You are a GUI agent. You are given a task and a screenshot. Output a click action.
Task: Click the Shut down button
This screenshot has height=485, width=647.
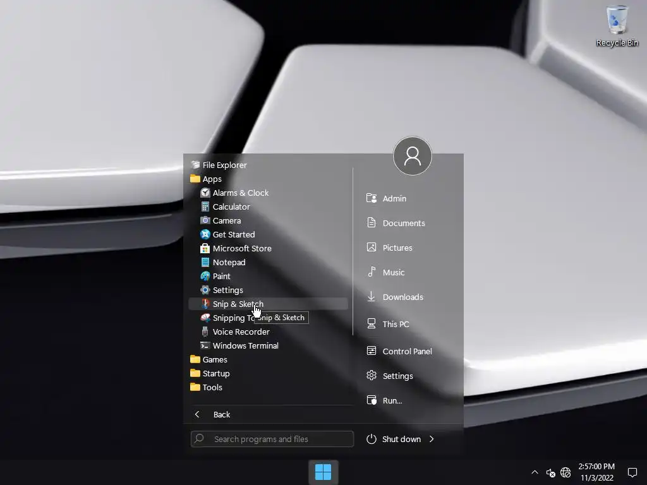[x=394, y=440]
